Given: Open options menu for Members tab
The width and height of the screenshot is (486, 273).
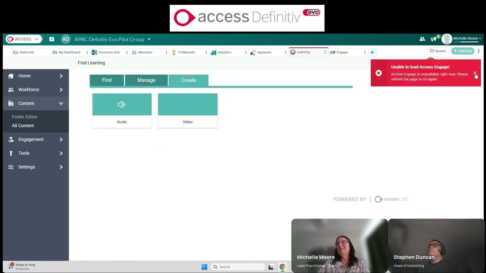Looking at the screenshot, I should (x=166, y=52).
